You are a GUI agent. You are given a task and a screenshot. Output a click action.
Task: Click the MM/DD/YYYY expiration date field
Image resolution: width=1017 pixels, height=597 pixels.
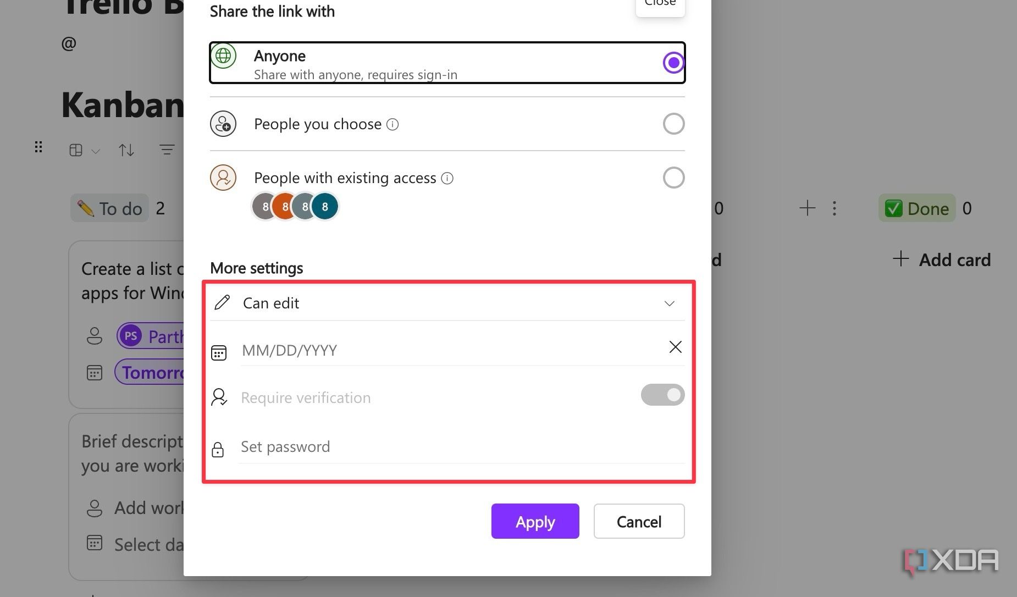pyautogui.click(x=385, y=350)
